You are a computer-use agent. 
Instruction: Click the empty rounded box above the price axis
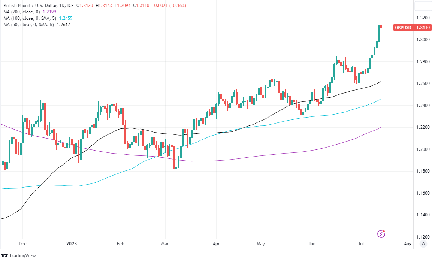[x=423, y=6]
